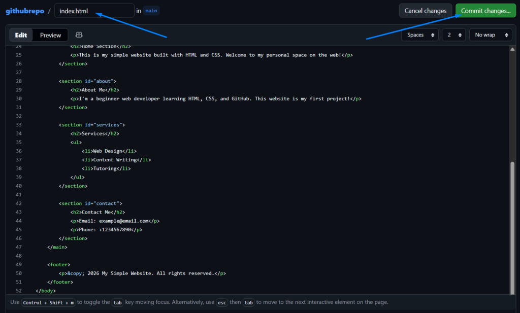Screen dimensions: 520x313
Task: Click the closing main tag line
Action: 57,247
